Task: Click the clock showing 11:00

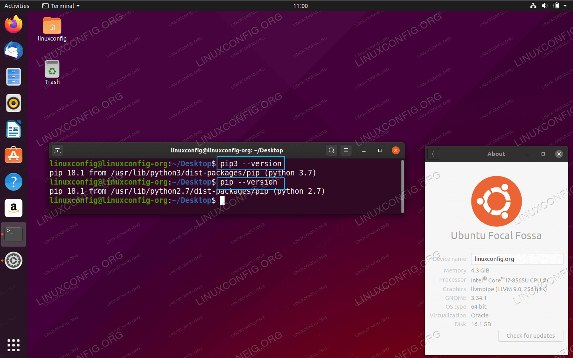Action: tap(300, 6)
